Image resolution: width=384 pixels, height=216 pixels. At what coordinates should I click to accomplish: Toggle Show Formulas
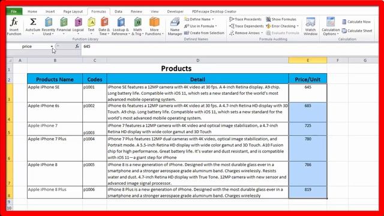(281, 19)
